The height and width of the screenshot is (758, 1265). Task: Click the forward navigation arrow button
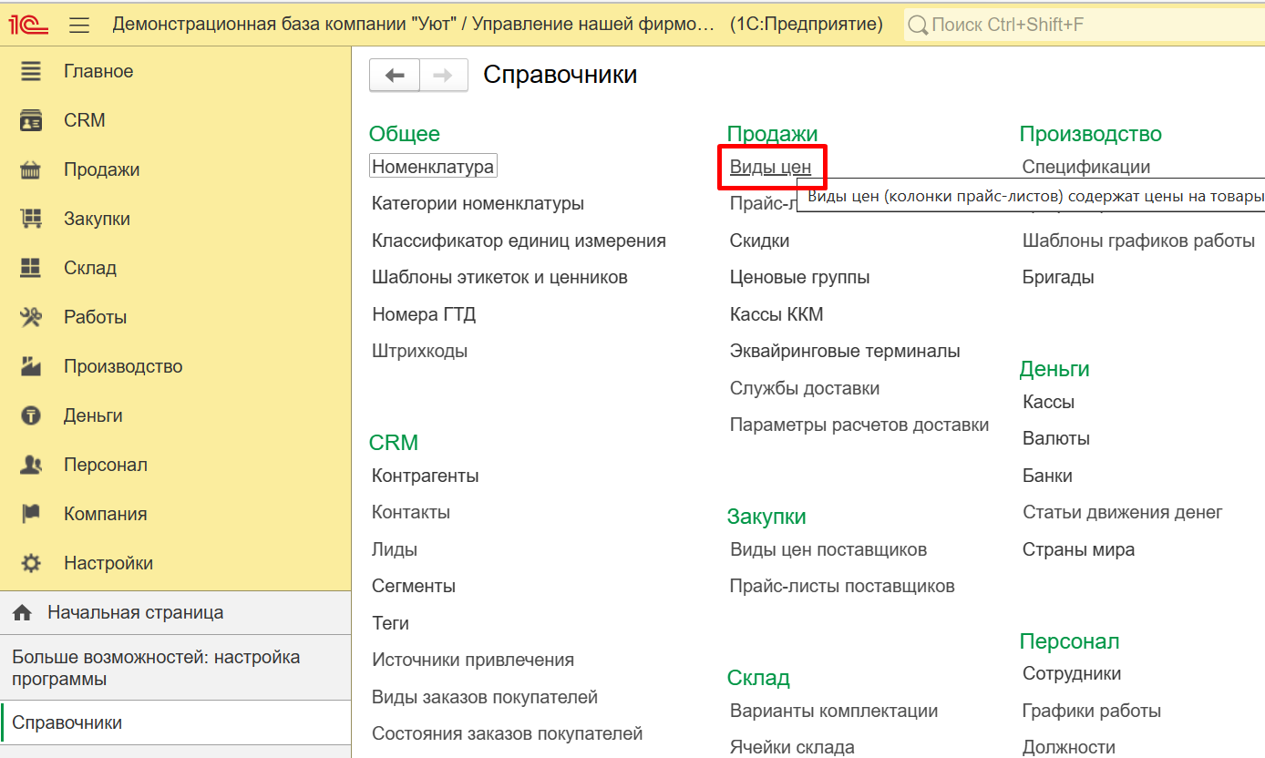pyautogui.click(x=443, y=76)
